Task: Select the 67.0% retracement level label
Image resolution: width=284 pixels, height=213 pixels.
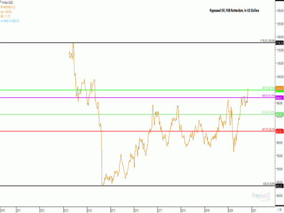Action: pyautogui.click(x=268, y=88)
